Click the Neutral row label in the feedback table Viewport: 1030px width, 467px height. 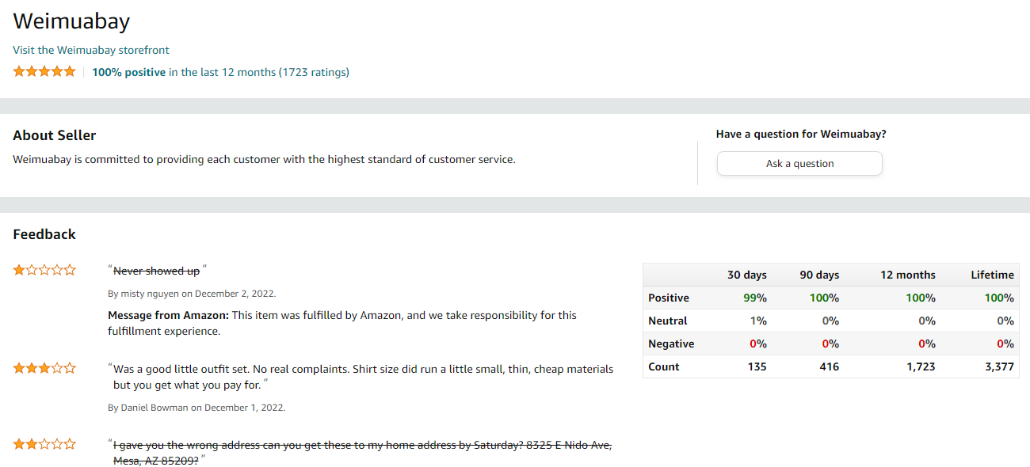(668, 321)
